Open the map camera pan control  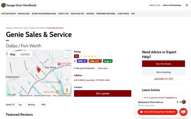[67, 79]
